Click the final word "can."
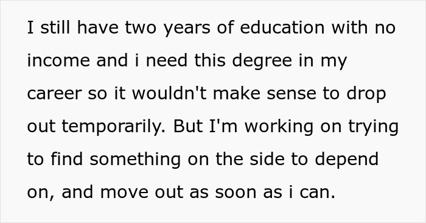Screen dimensions: 426x223 pos(317,193)
